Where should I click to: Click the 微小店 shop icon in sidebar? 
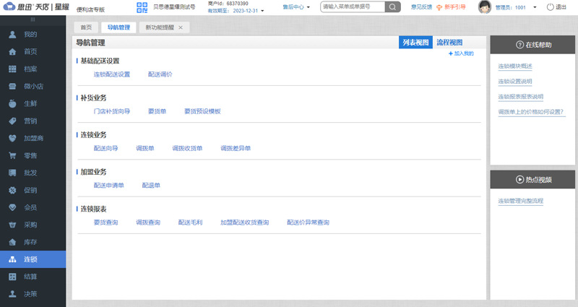[x=12, y=86]
